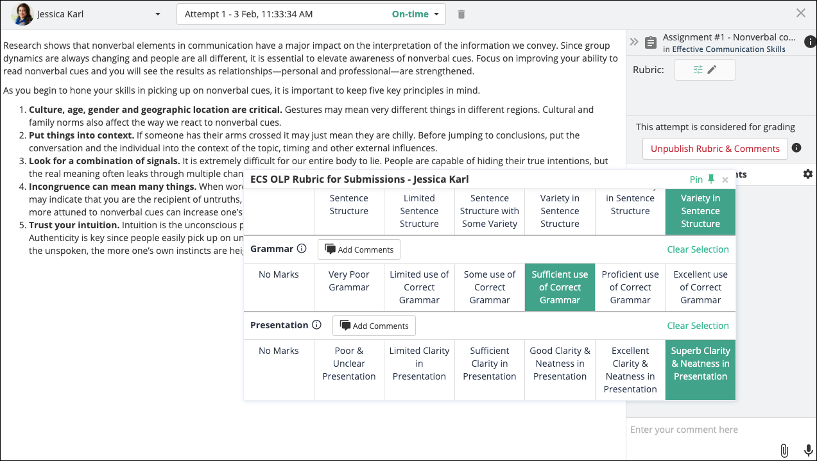This screenshot has height=461, width=817.
Task: Click Jessica Karl's avatar picture
Action: [22, 14]
